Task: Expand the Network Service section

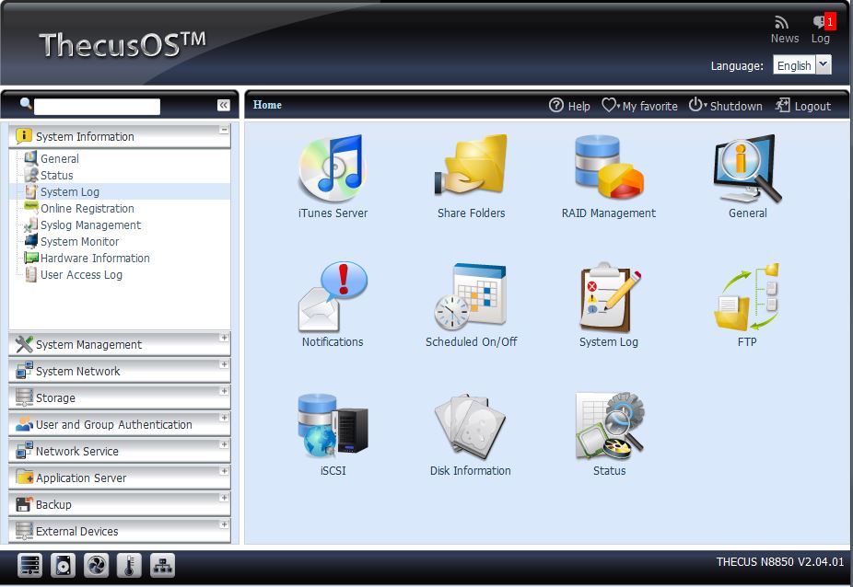Action: (x=224, y=444)
